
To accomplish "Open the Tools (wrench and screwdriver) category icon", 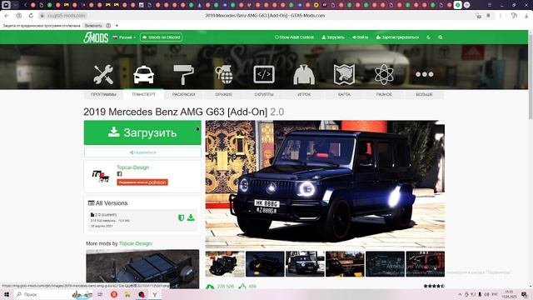I will [103, 74].
